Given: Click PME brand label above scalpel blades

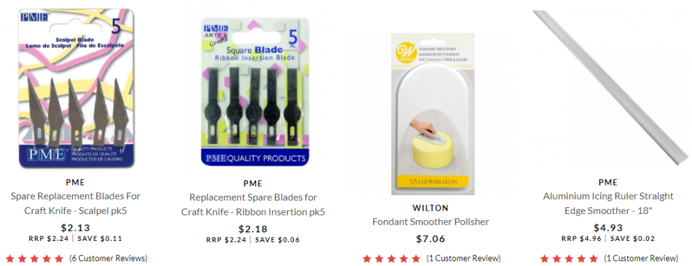Looking at the screenshot, I should (x=76, y=182).
